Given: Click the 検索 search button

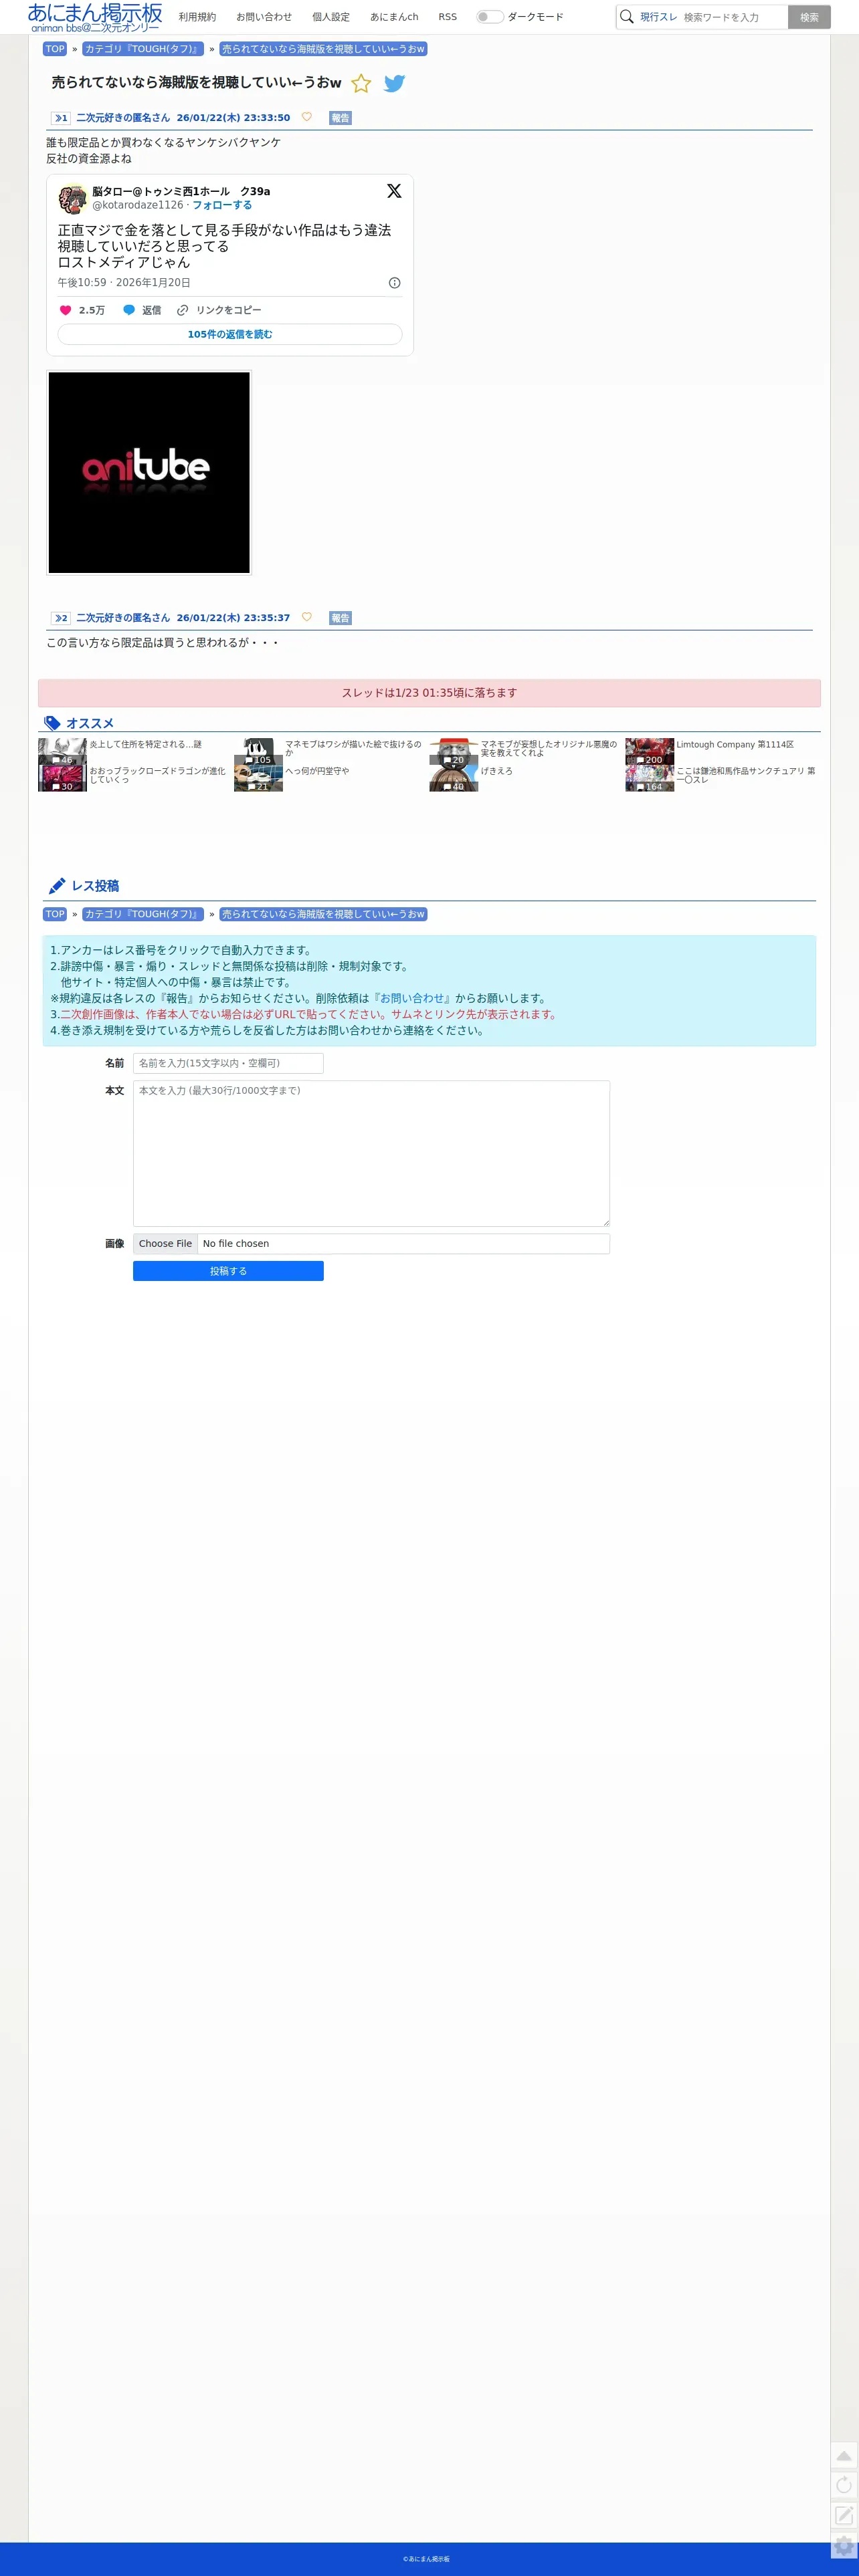Looking at the screenshot, I should 809,17.
